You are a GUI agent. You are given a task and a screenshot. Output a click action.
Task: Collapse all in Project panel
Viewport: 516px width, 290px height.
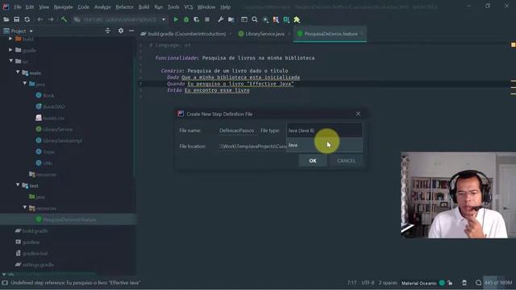click(107, 31)
